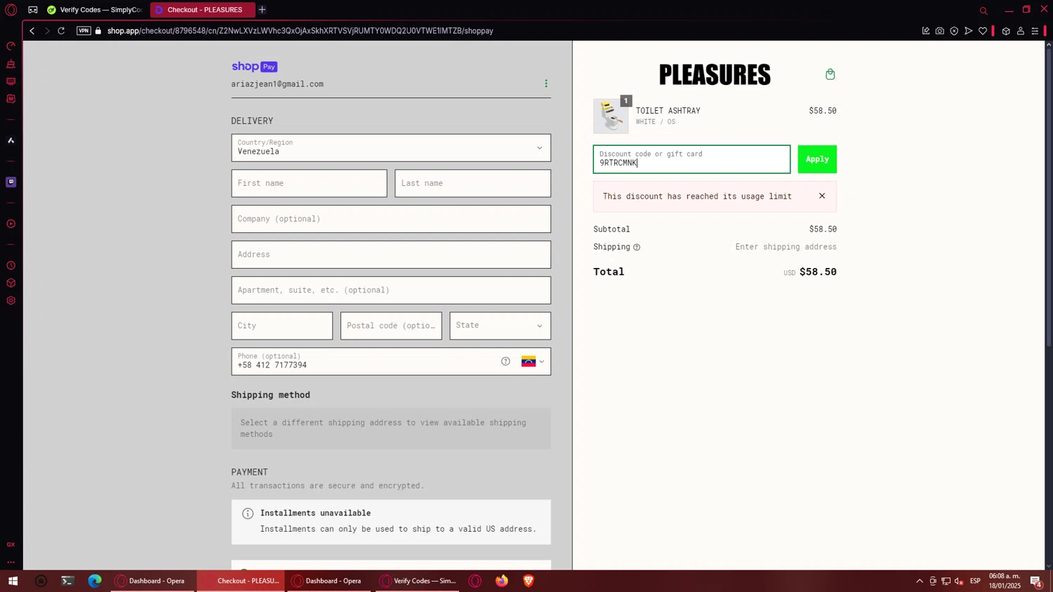Open the player icon in Opera sidebar

point(11,224)
